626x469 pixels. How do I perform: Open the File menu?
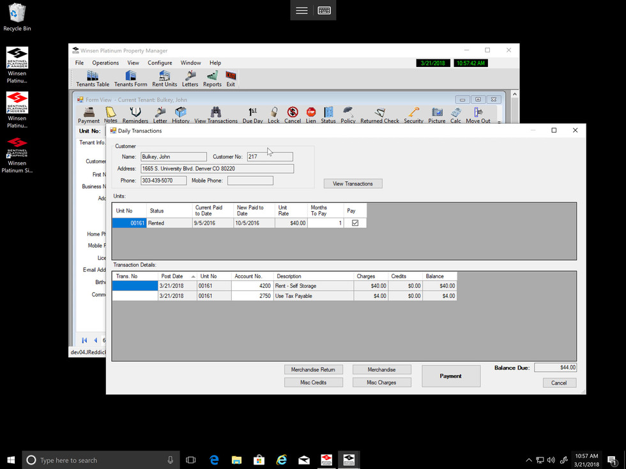[79, 63]
